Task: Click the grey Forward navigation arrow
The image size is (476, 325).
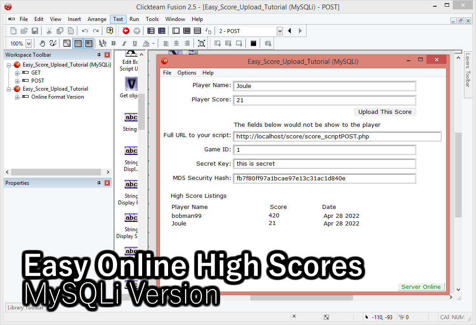Action: tap(137, 31)
